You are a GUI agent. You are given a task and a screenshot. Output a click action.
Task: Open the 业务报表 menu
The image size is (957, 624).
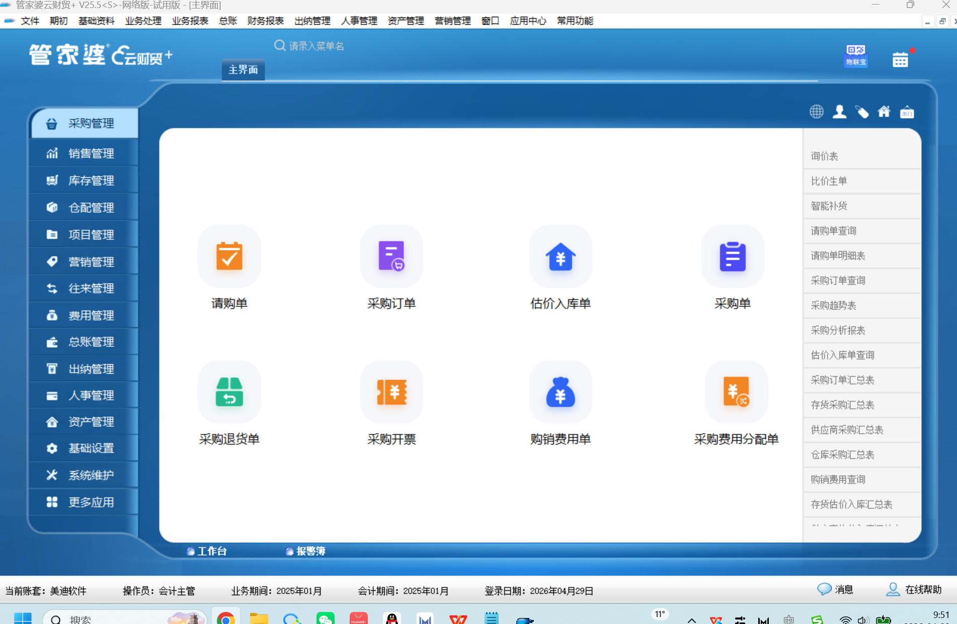(x=190, y=21)
